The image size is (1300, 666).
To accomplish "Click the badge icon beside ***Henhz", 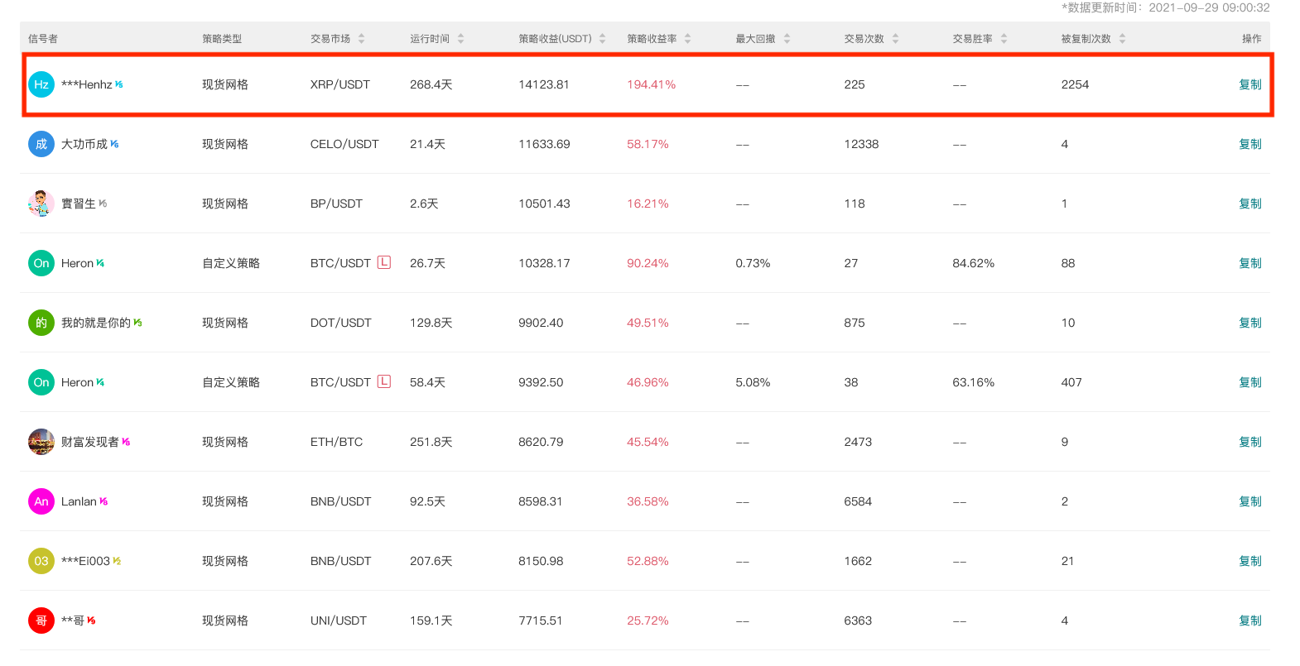I will (119, 84).
